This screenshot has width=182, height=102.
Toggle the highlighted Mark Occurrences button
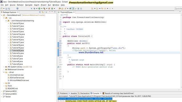tap(73, 8)
